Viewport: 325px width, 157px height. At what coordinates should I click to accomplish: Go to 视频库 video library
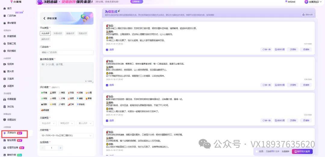[x=11, y=64]
